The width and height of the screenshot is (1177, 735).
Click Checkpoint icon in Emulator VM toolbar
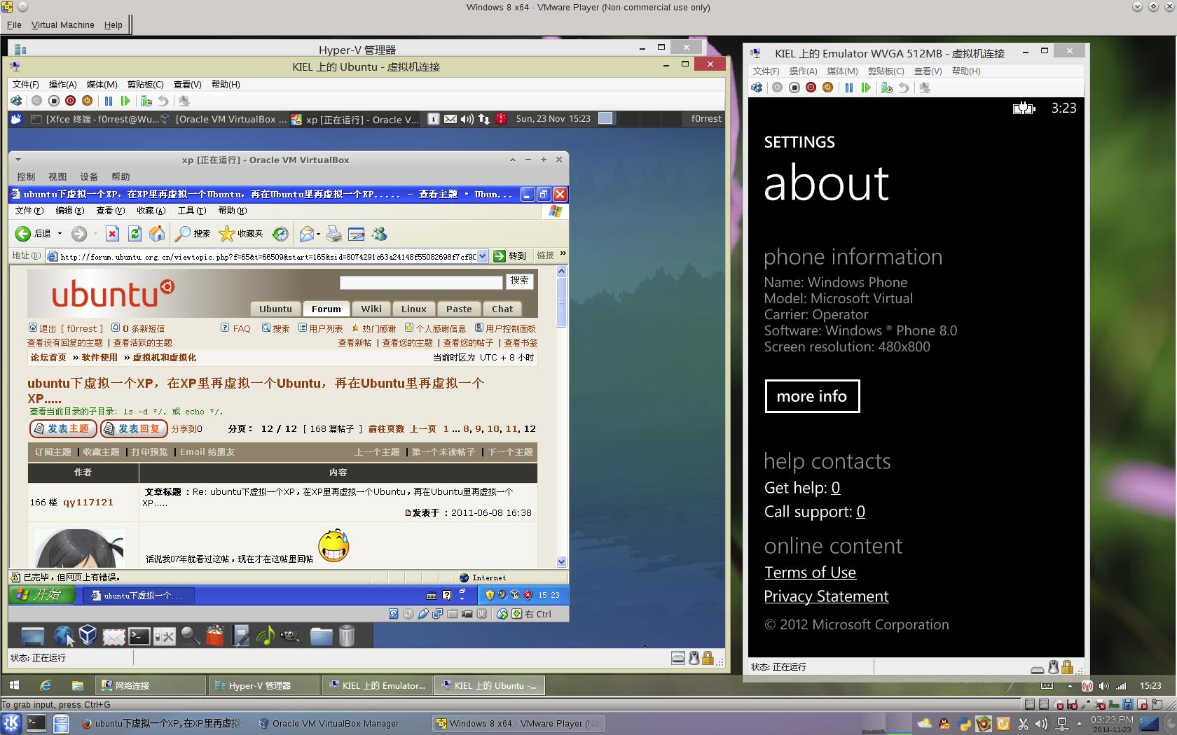(x=887, y=87)
